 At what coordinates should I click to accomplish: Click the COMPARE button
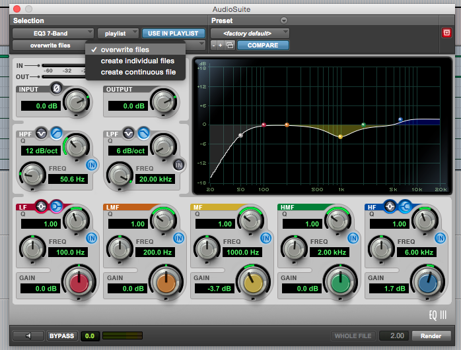pos(263,45)
